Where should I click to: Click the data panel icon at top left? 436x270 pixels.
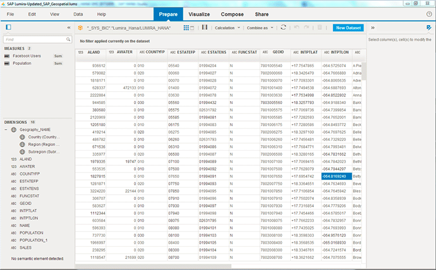(9, 27)
